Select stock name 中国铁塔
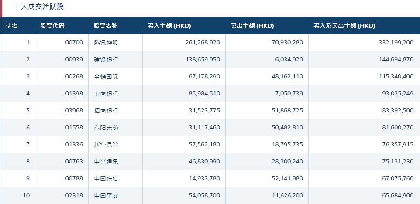 tap(106, 179)
